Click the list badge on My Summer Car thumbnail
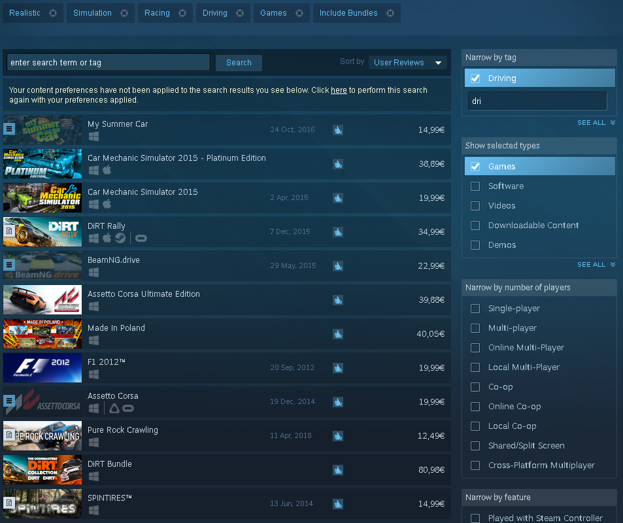Viewport: 623px width, 523px height. pos(9,128)
